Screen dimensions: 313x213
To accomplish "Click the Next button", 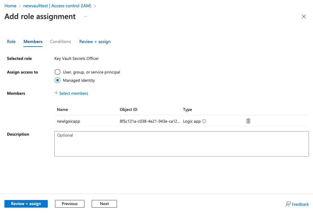I will (104, 204).
